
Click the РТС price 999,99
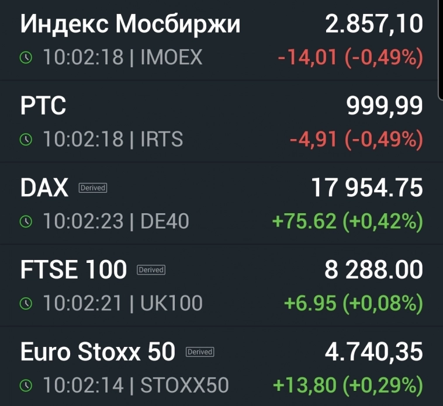(x=384, y=106)
